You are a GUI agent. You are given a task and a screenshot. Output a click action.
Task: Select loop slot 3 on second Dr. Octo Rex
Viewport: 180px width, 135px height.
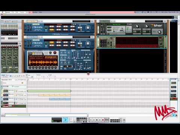[x=66, y=42]
